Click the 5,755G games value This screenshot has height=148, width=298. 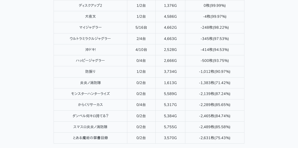[170, 127]
